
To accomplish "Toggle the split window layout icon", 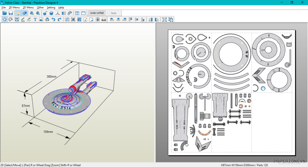I will click(77, 13).
